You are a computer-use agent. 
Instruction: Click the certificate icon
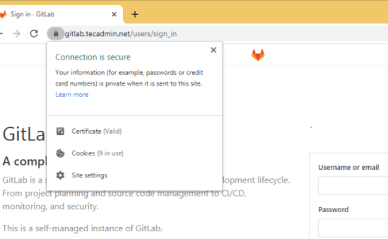tap(60, 131)
